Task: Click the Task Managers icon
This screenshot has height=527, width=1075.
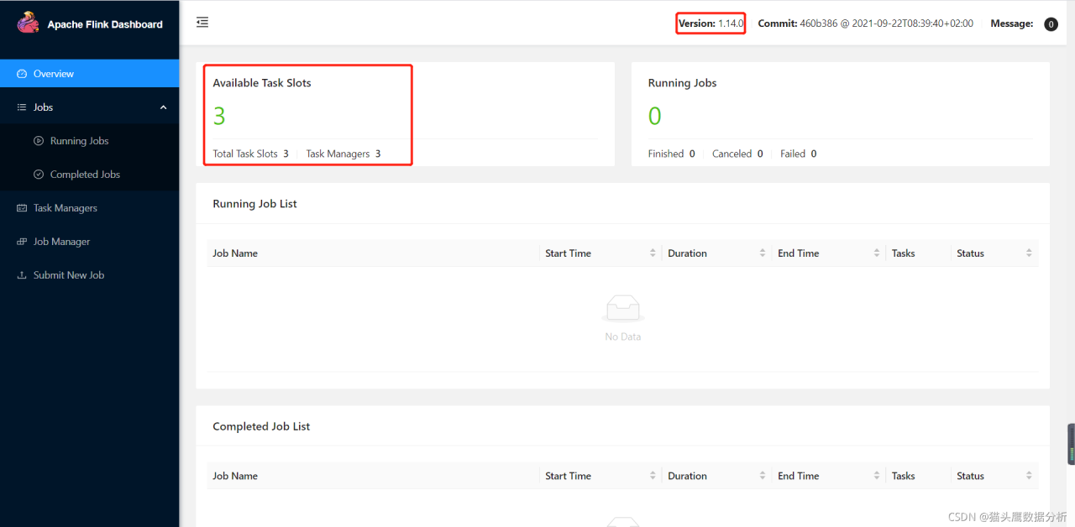Action: coord(22,208)
